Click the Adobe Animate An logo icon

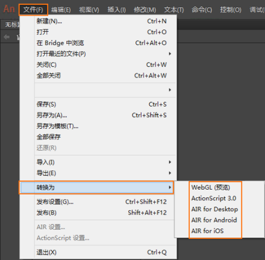coord(9,9)
